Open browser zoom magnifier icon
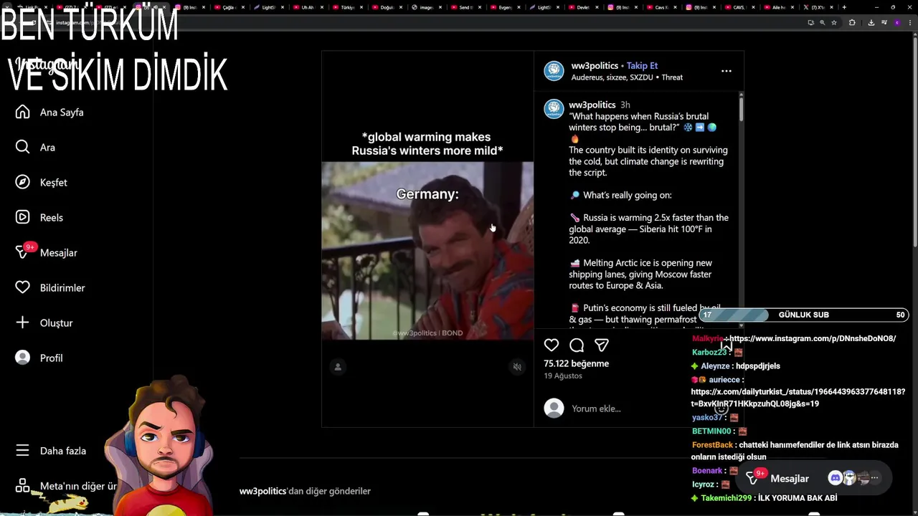Viewport: 918px width, 516px height. pos(822,23)
